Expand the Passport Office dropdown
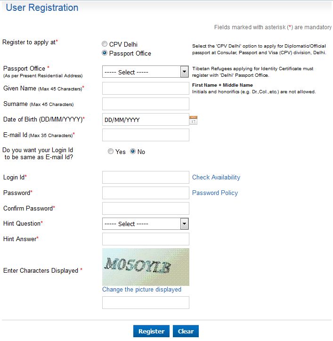This screenshot has height=341, width=333. (x=146, y=72)
